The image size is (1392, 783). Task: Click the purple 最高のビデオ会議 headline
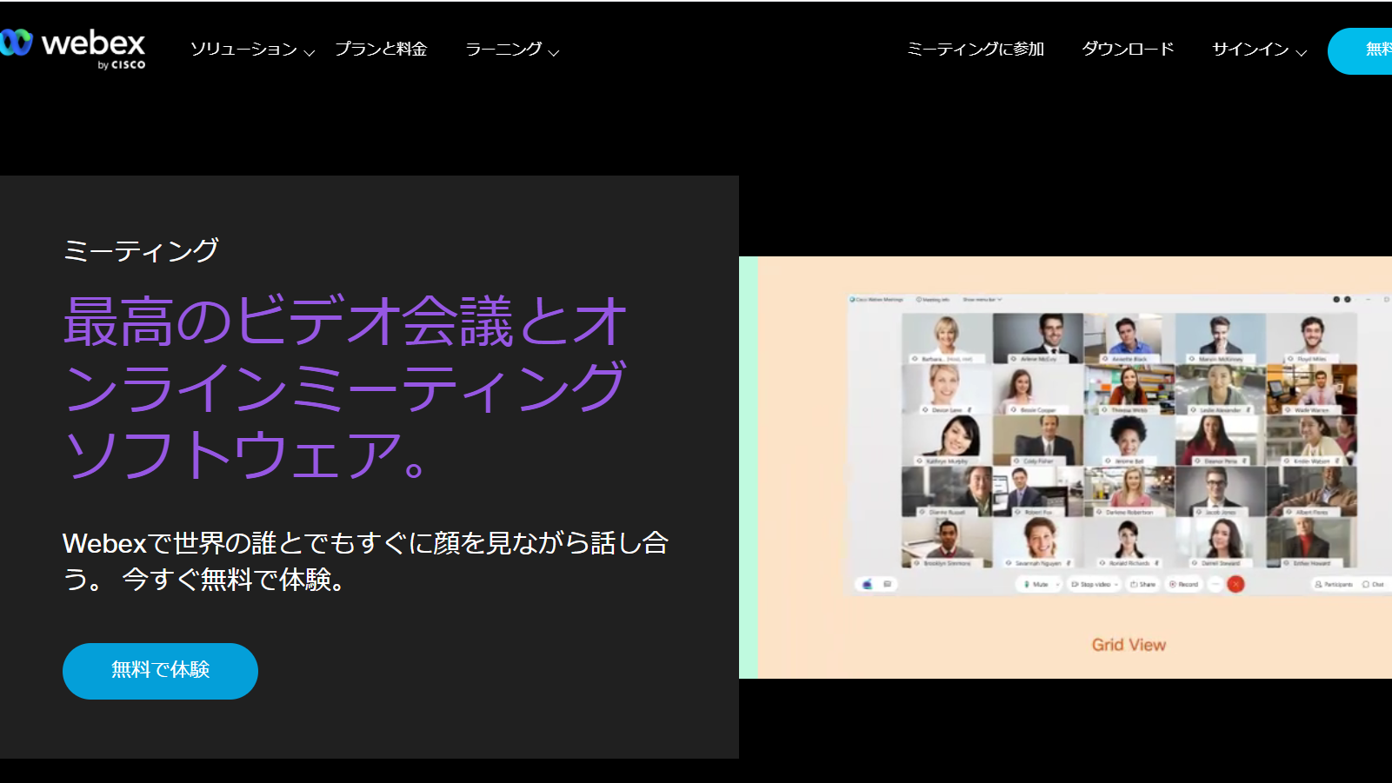pyautogui.click(x=345, y=387)
